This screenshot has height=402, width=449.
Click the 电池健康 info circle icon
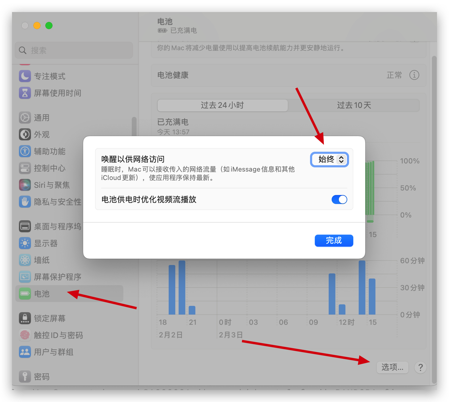pyautogui.click(x=414, y=75)
